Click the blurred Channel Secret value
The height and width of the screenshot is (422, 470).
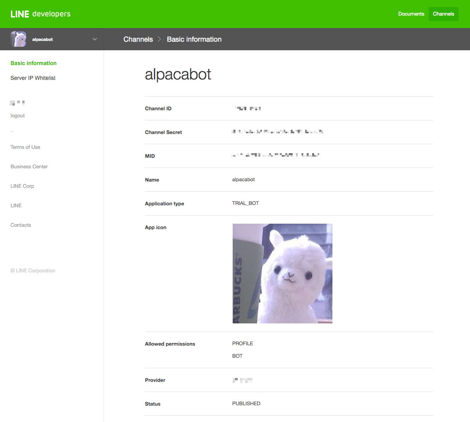click(277, 132)
